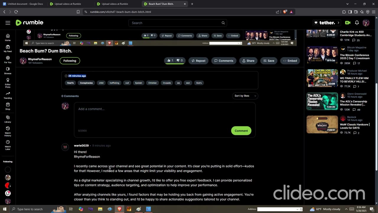Bookmark this page in the address bar
Screen dimensions: 378x213
click(x=78, y=12)
